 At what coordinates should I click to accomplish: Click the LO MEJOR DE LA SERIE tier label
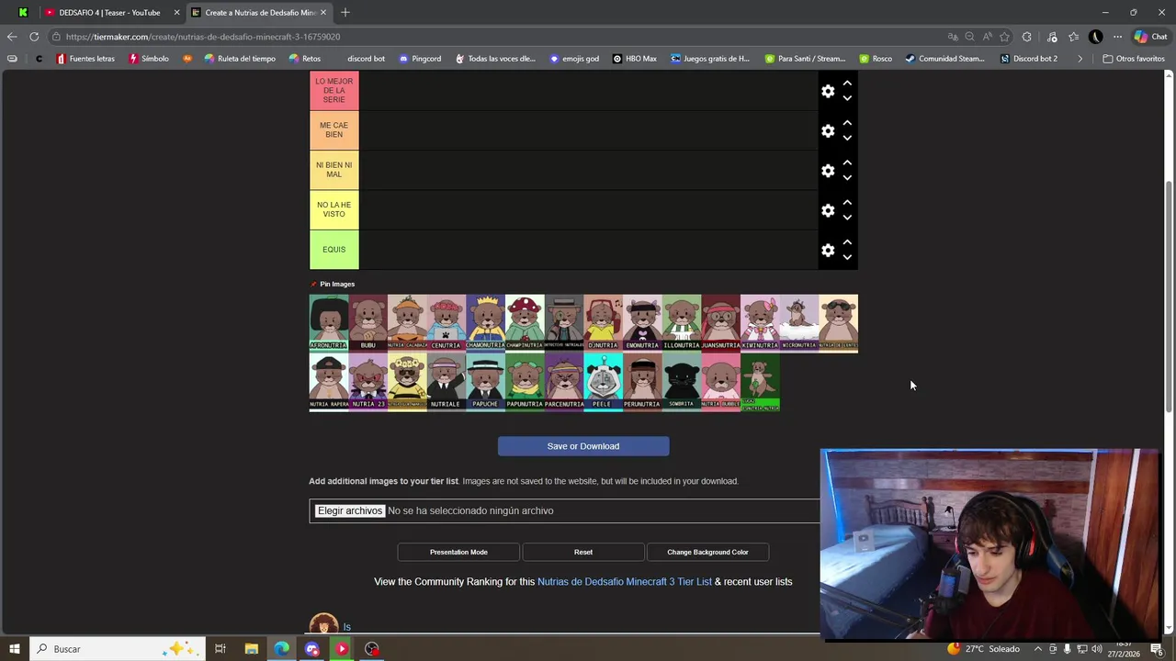pyautogui.click(x=334, y=91)
